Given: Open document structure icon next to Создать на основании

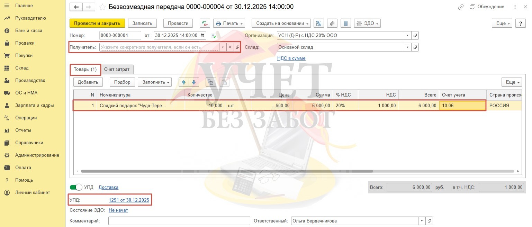Looking at the screenshot, I should pyautogui.click(x=319, y=23).
